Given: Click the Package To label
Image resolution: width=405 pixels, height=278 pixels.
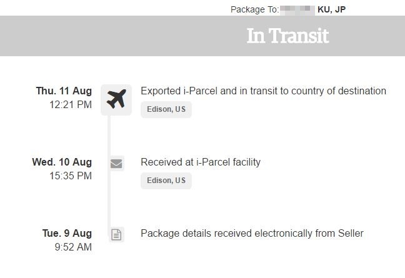Looking at the screenshot, I should pyautogui.click(x=254, y=10).
